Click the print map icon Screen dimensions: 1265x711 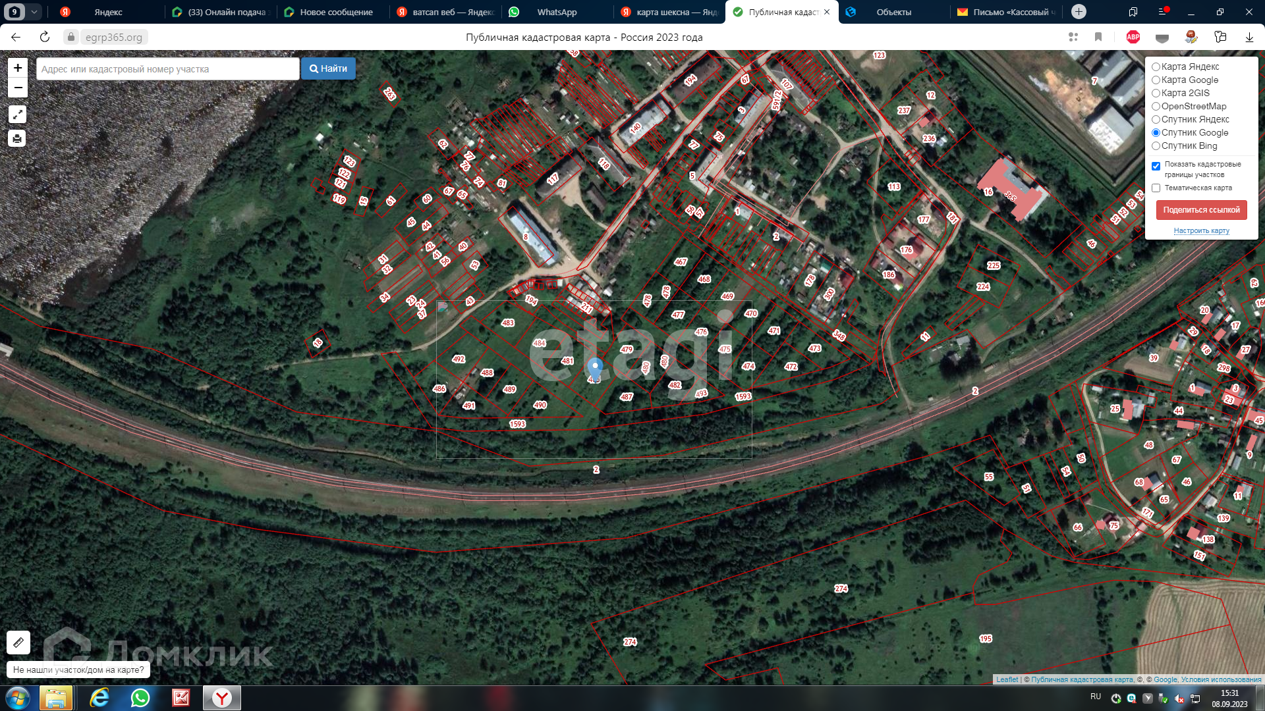pos(18,138)
